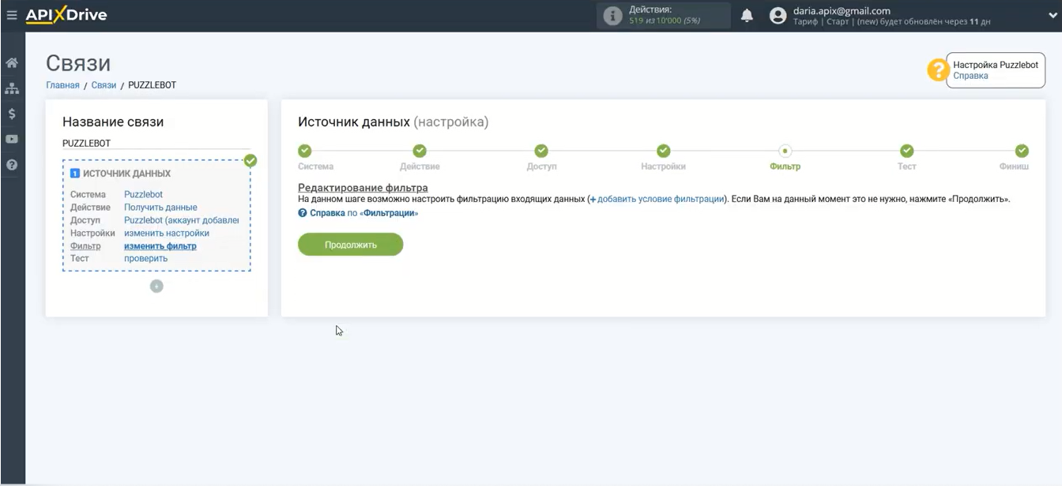Click изменить настройки link
Viewport: 1062px width, 486px height.
167,233
